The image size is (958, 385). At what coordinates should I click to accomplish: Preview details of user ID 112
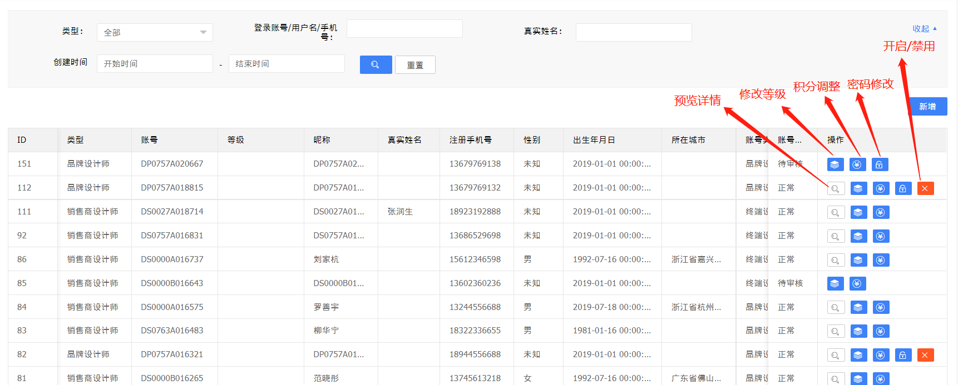tap(836, 188)
